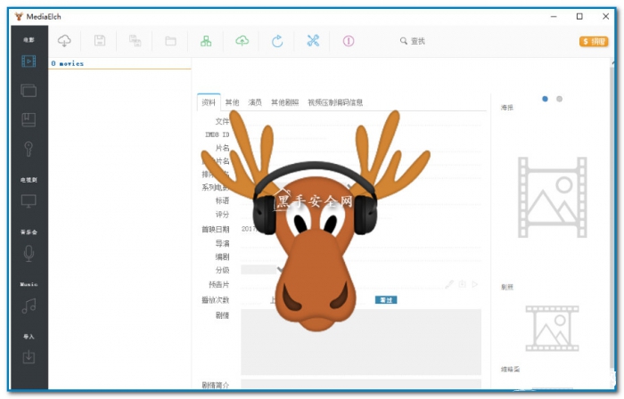Image resolution: width=624 pixels, height=399 pixels.
Task: Click the '首映日期' label
Action: pos(216,229)
